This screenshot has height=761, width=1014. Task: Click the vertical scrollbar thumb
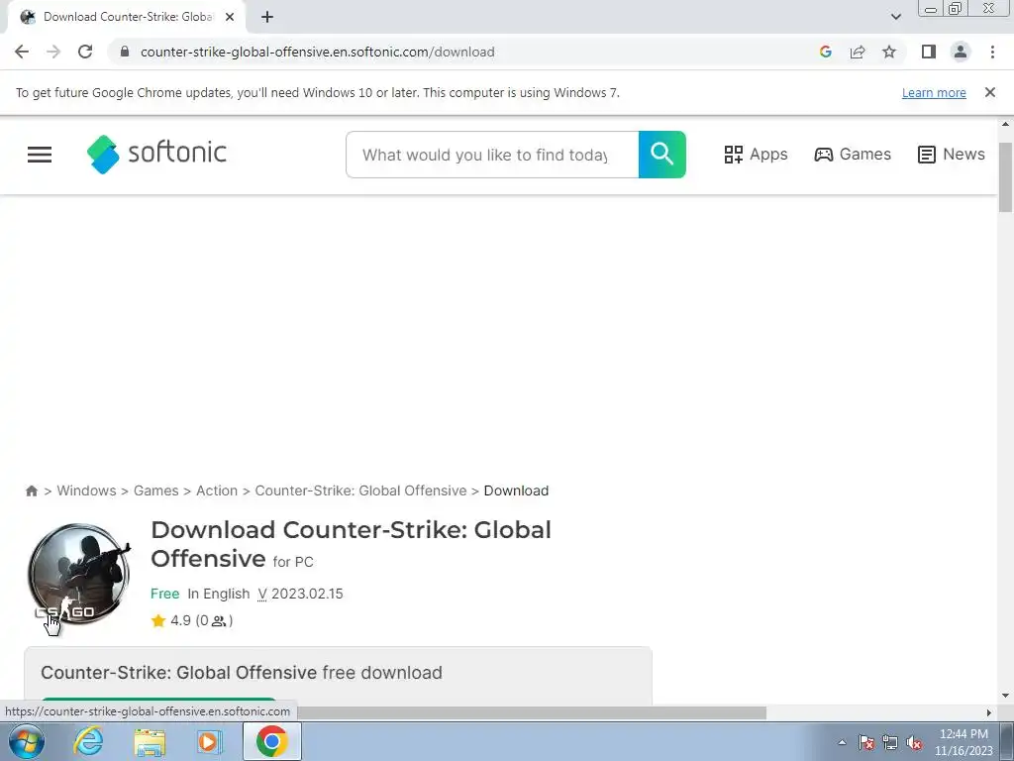[x=1005, y=176]
